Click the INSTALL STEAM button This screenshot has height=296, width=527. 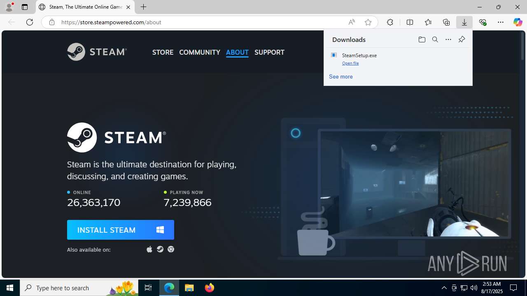(x=121, y=230)
